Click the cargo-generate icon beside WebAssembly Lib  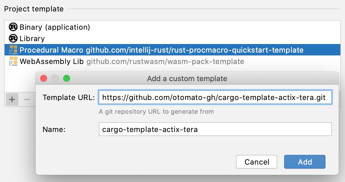(13, 61)
